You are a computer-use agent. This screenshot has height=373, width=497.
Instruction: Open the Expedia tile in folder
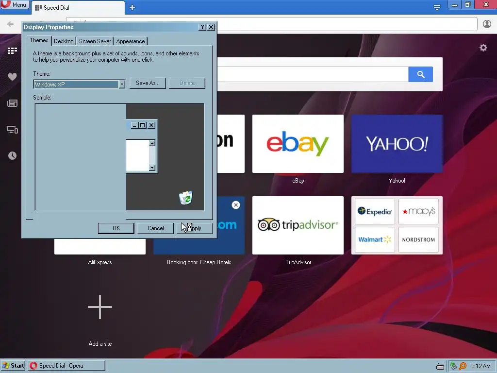point(375,211)
